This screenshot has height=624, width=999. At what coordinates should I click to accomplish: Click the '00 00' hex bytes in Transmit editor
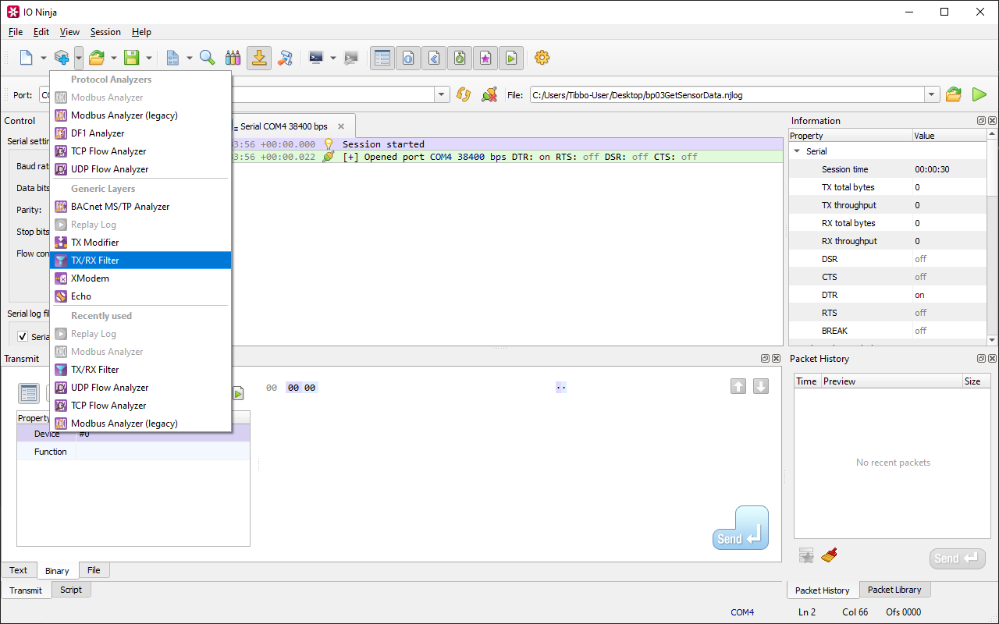(301, 388)
